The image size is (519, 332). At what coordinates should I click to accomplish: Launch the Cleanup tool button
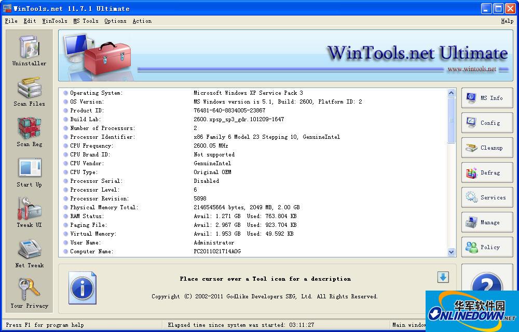point(487,148)
